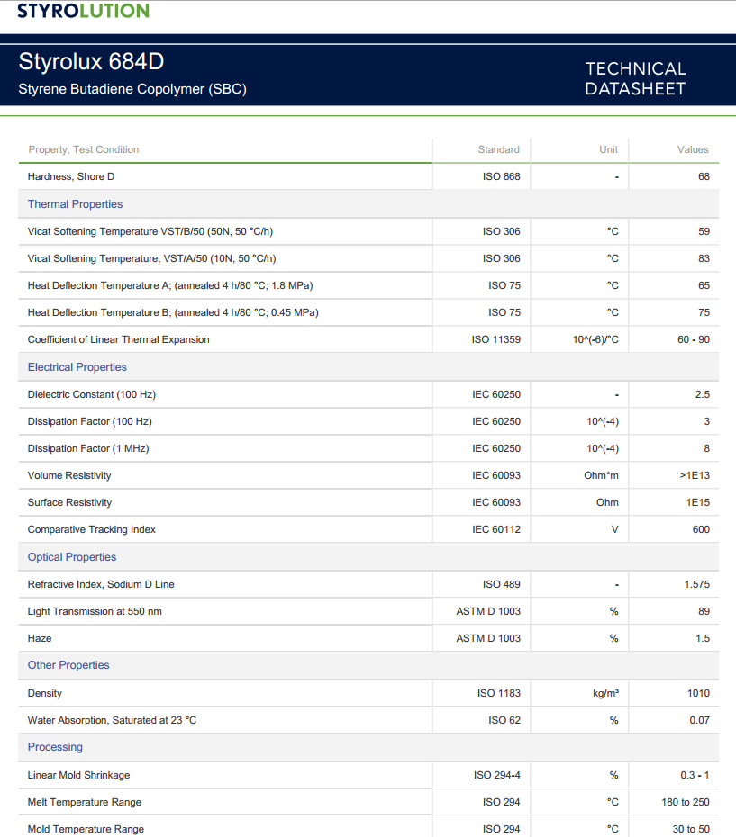
Task: Click the TECHNICAL DATASHEET header text
Action: tap(635, 78)
